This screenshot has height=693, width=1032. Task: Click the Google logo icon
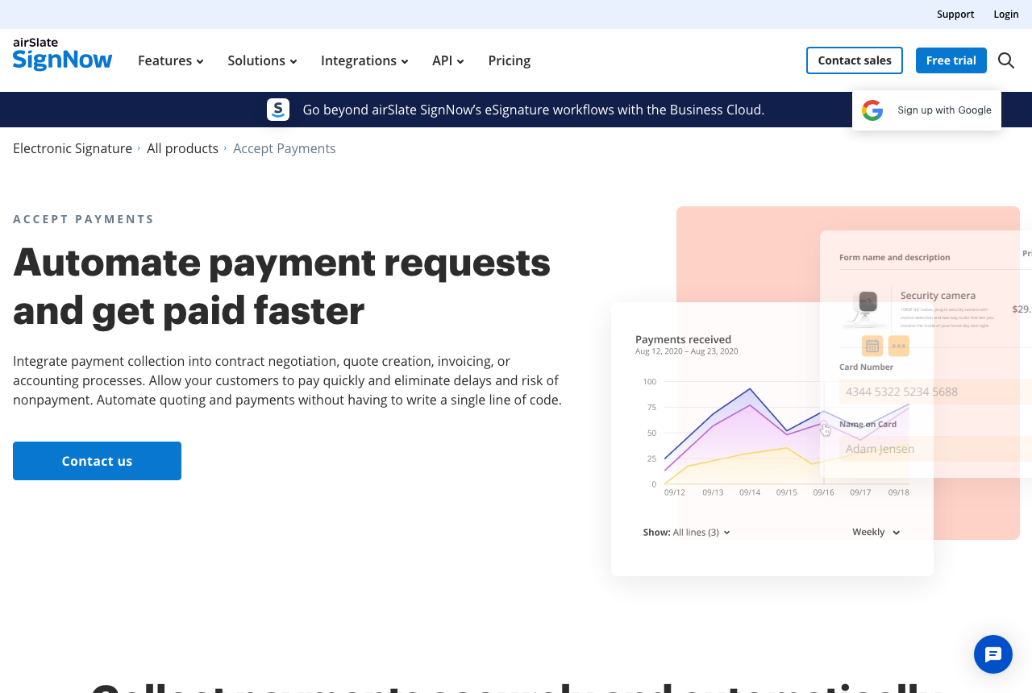[x=872, y=110]
